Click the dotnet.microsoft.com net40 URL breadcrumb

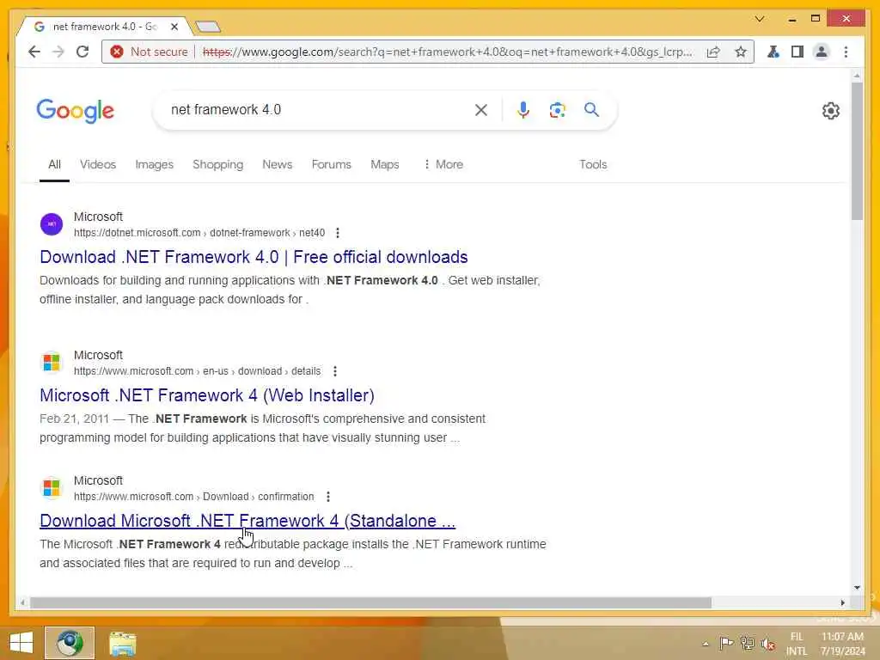pos(199,233)
